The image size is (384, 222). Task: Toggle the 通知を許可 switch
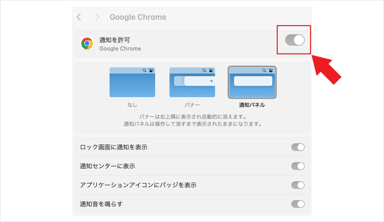coord(295,40)
